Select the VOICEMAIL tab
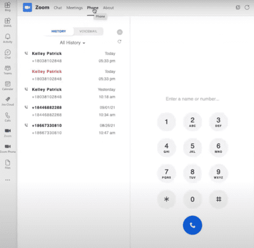Image resolution: width=254 pixels, height=248 pixels. (88, 32)
